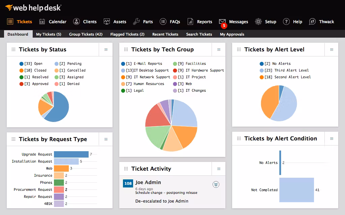Viewport: 345px width, 215px height.
Task: Open Parts using the wrench icon
Action: [136, 21]
